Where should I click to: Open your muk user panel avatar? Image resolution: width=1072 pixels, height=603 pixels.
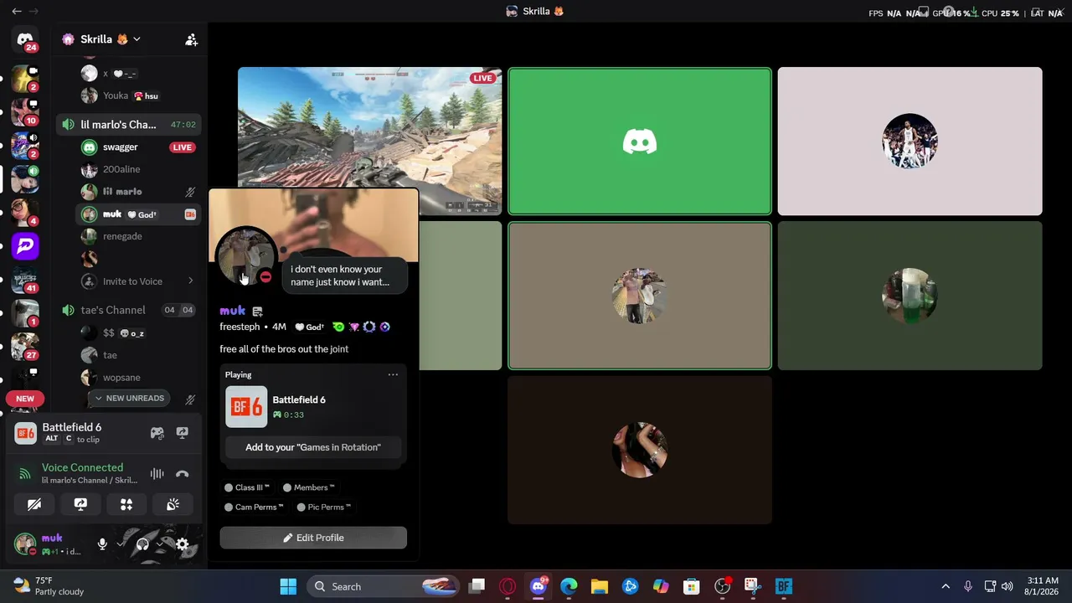(25, 544)
